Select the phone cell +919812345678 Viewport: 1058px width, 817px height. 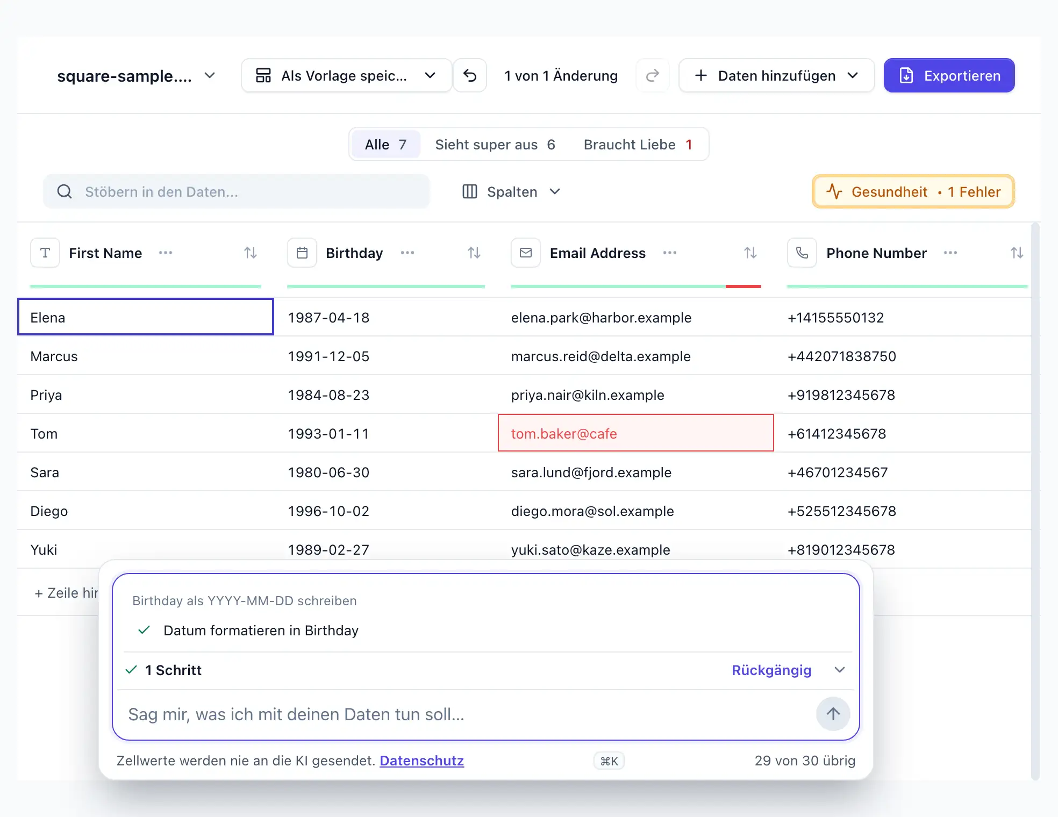(x=903, y=395)
